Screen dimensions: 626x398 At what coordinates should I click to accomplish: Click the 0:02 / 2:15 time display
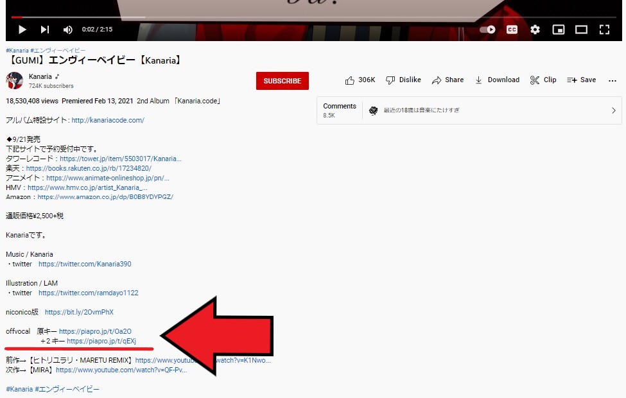pos(97,30)
